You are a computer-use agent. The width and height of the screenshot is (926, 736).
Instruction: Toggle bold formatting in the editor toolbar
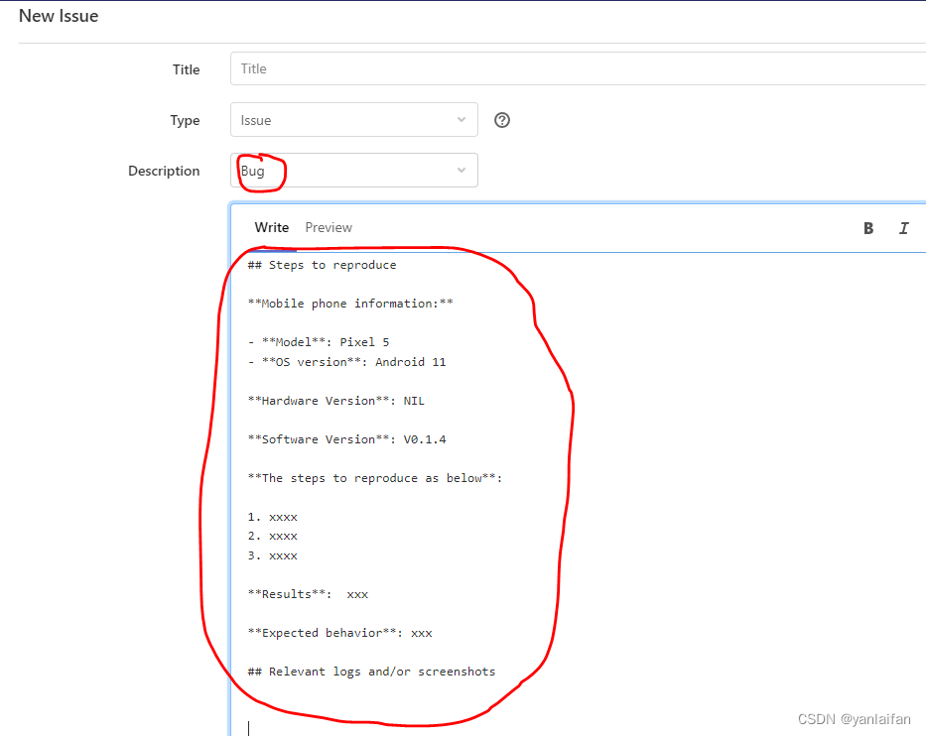coord(868,228)
